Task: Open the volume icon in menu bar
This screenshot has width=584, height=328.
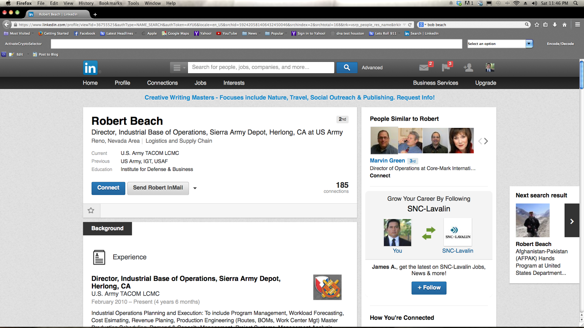Action: 534,3
